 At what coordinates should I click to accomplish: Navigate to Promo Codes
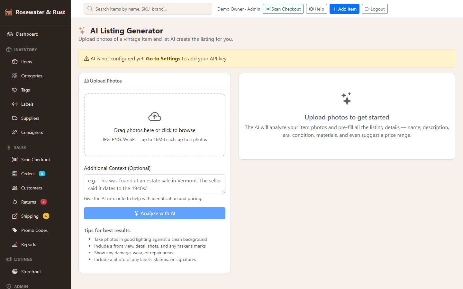coord(35,230)
